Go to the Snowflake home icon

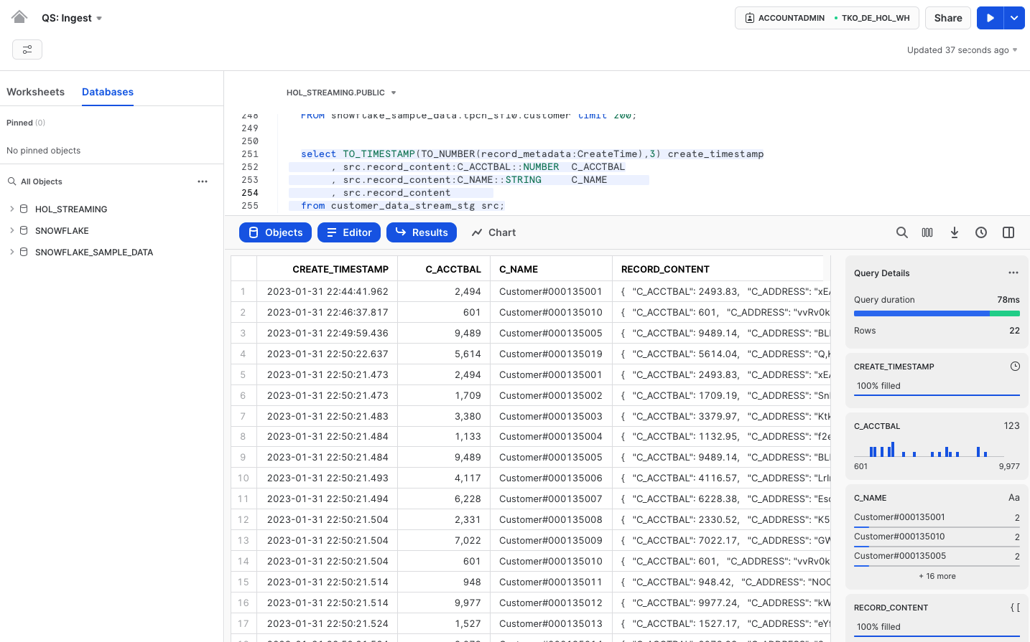point(19,17)
